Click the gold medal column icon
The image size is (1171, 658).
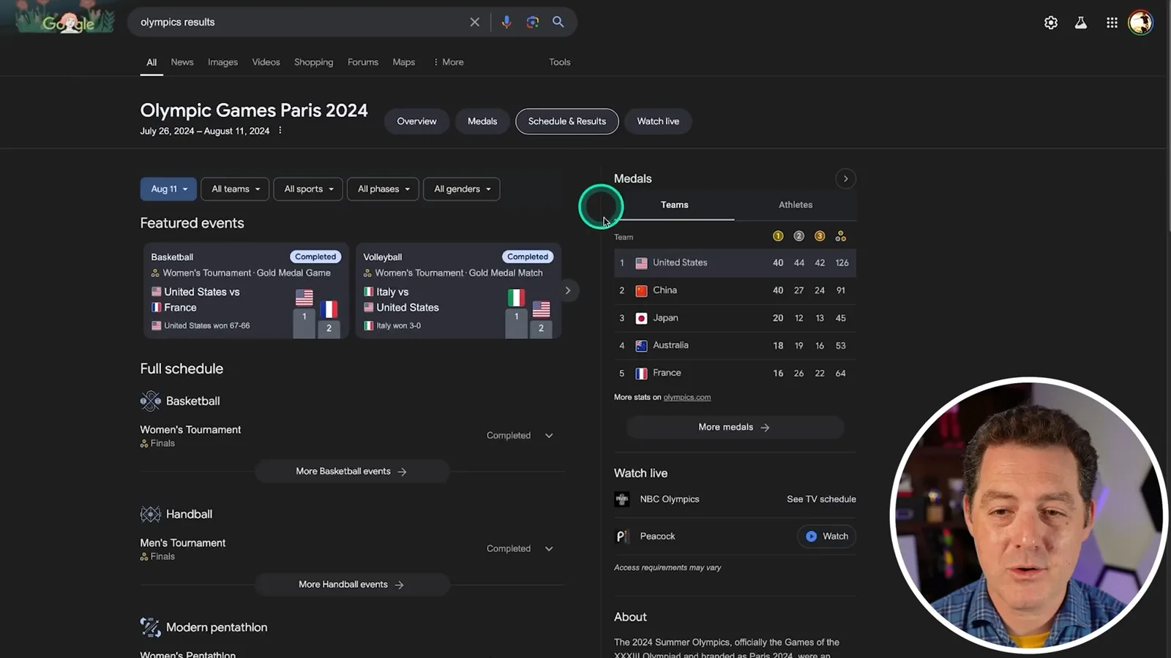[x=778, y=236]
